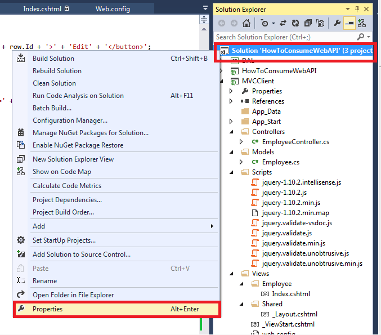Open Batch Build dialog
381x335 pixels.
tap(116, 108)
